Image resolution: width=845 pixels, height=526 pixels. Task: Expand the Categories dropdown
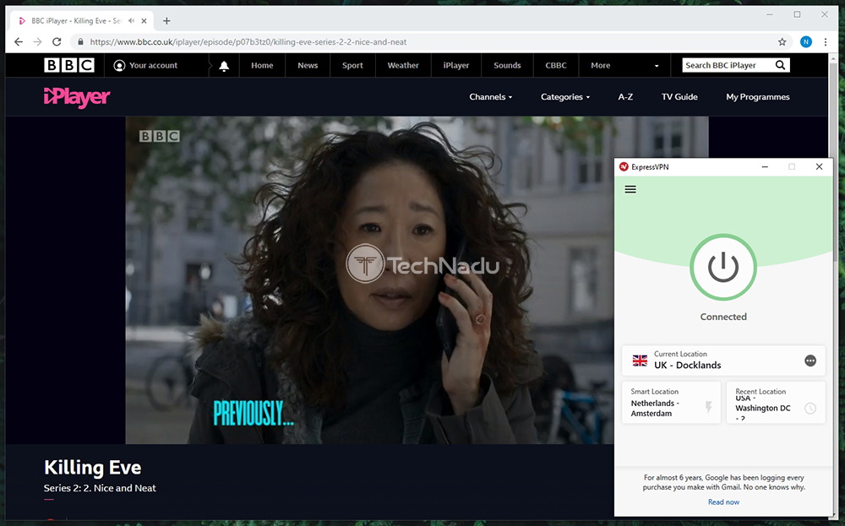(x=565, y=97)
